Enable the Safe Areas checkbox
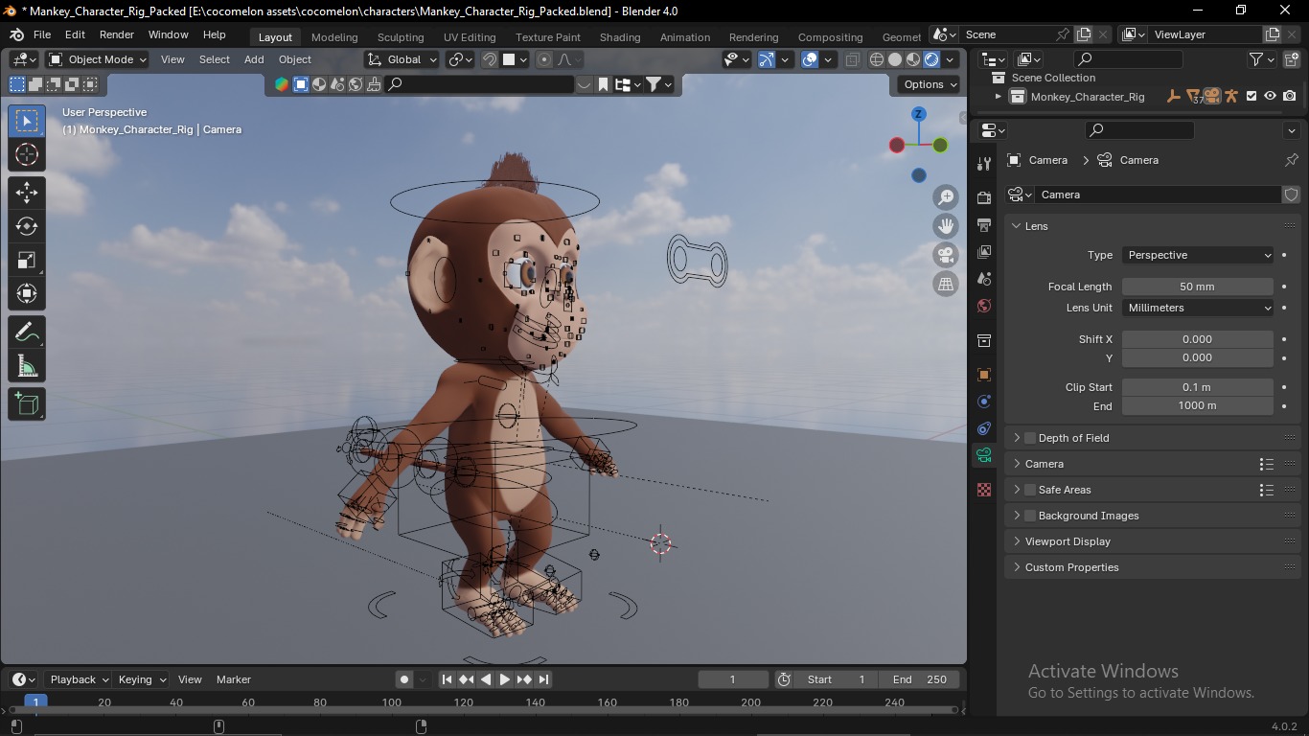This screenshot has width=1309, height=736. pos(1030,490)
